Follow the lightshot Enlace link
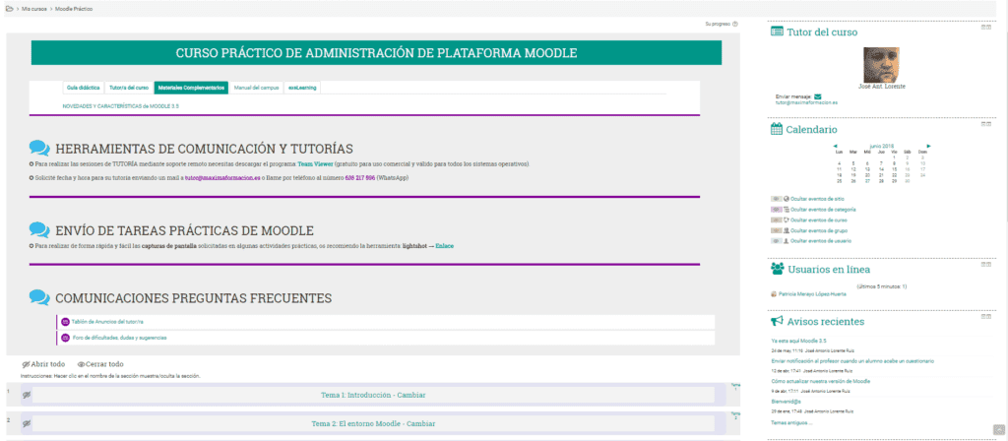 coord(444,245)
